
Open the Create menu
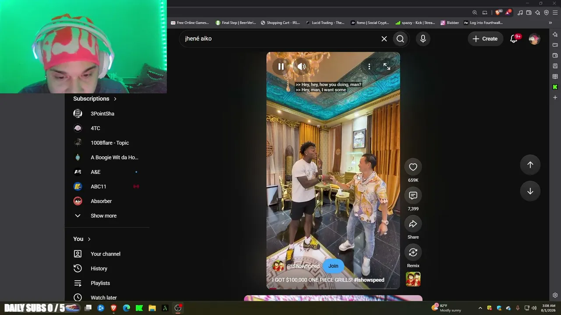(x=485, y=38)
